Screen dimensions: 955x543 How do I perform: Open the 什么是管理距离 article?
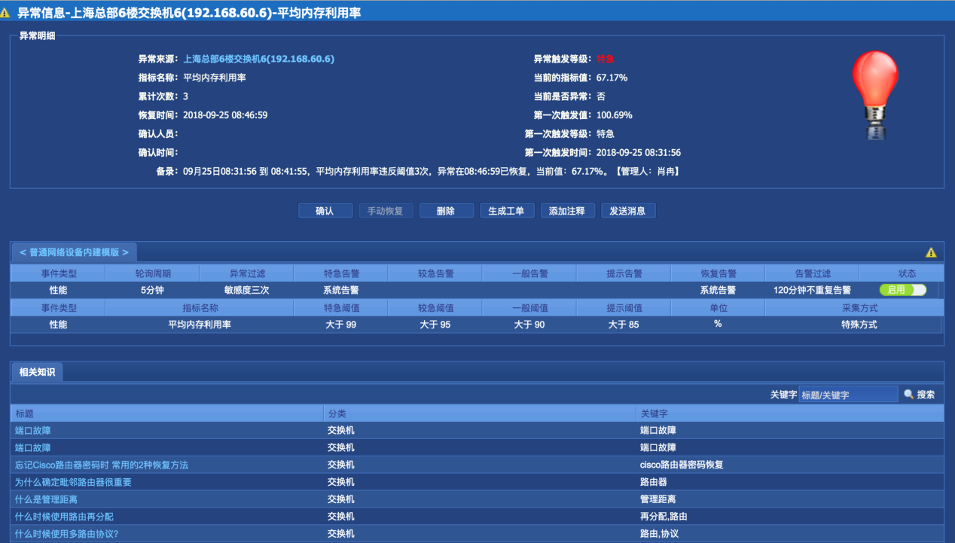click(x=46, y=499)
